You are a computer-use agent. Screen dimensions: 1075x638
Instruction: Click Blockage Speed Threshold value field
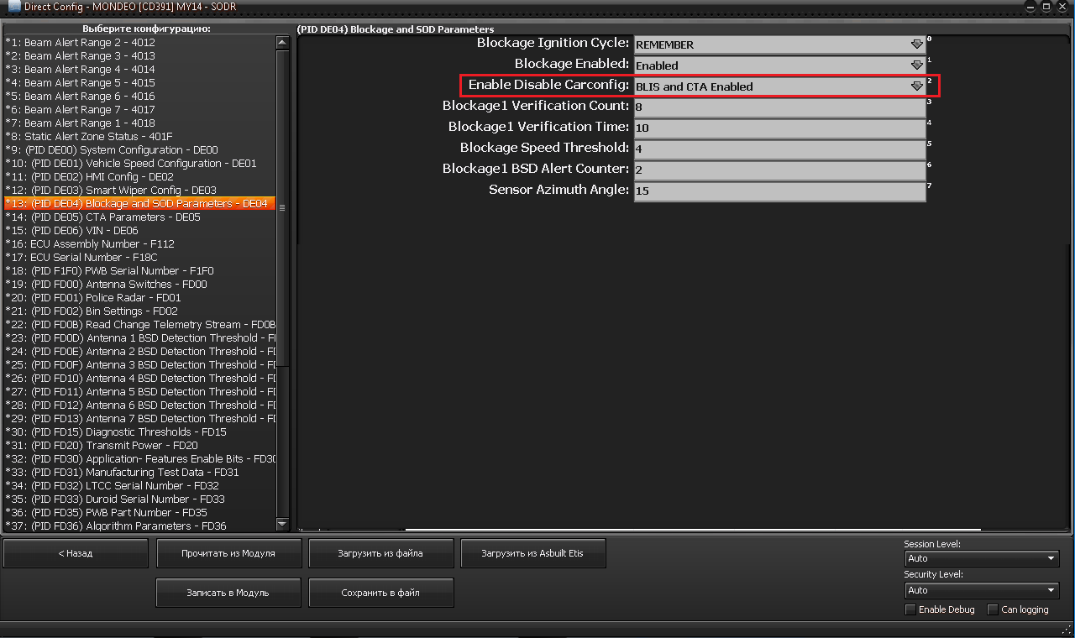pos(779,149)
